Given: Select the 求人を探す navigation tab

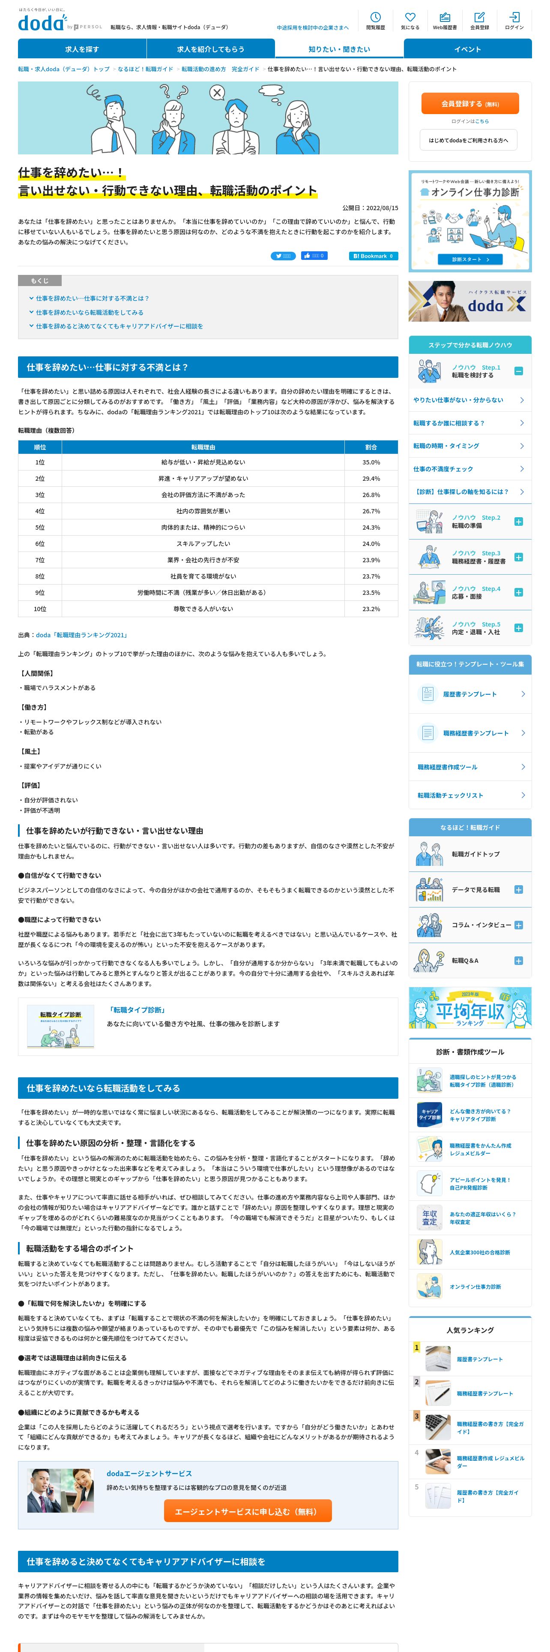Looking at the screenshot, I should pyautogui.click(x=82, y=49).
